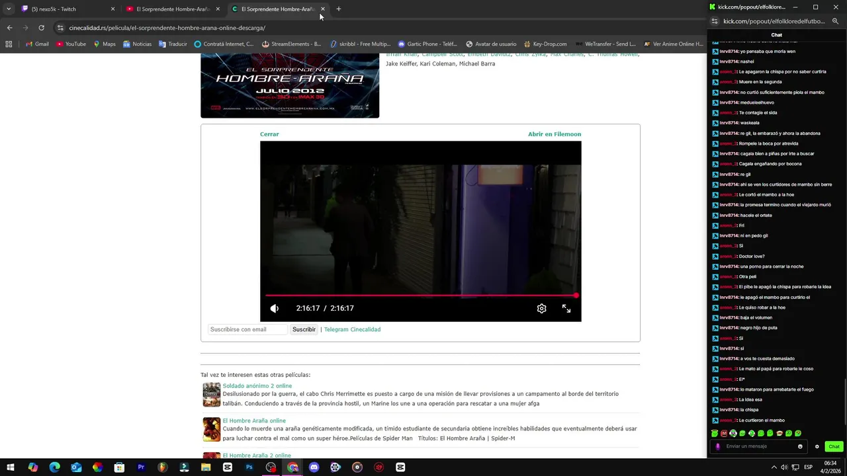847x476 pixels.
Task: Open Microsoft Store from taskbar
Action: click(x=119, y=467)
